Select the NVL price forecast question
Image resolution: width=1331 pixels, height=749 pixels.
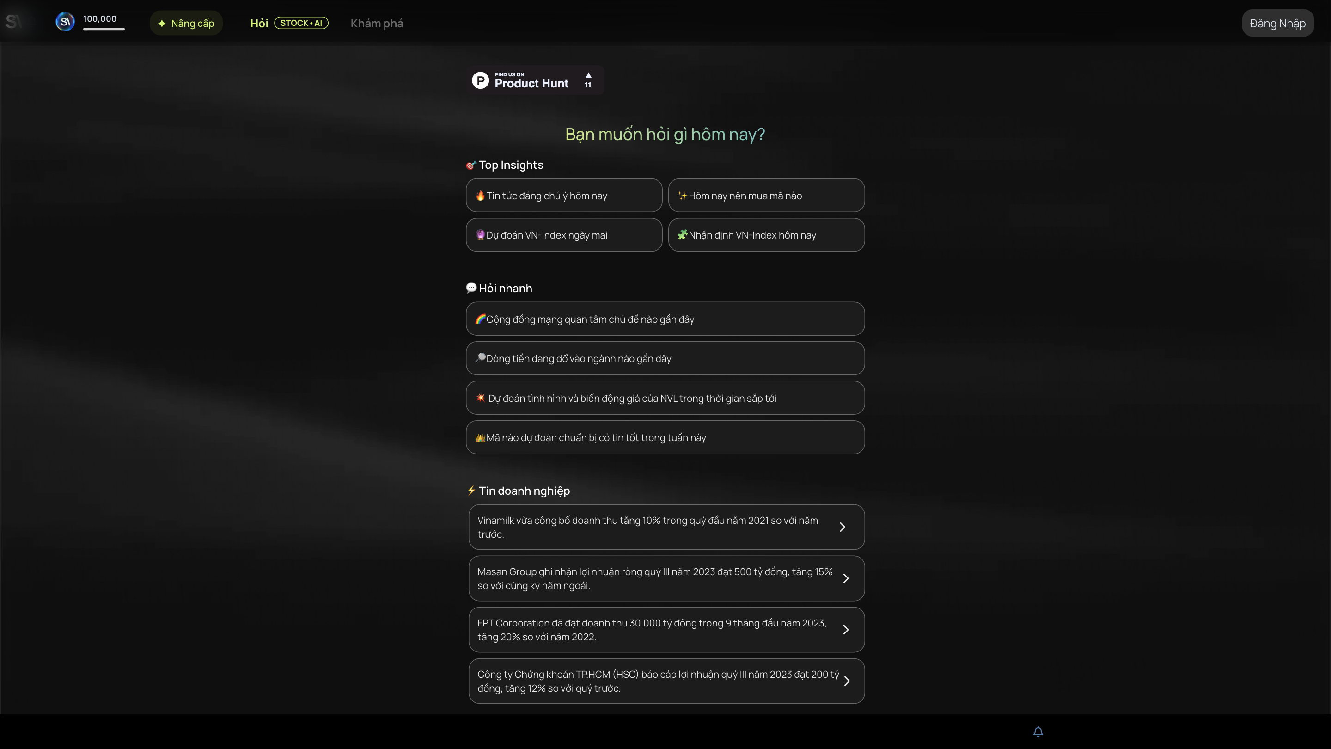(x=665, y=398)
